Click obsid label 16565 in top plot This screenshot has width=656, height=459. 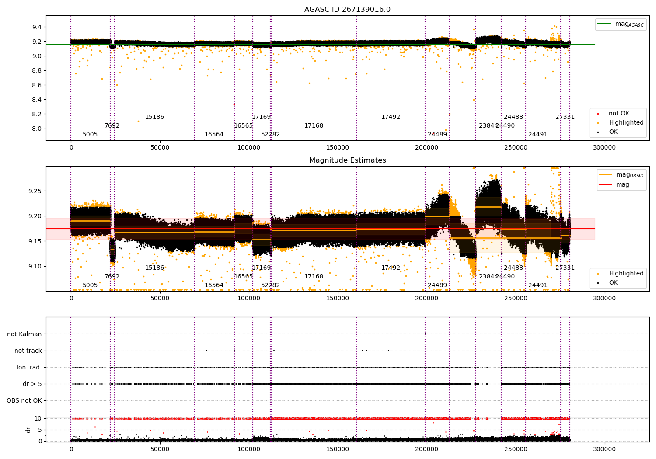pos(243,126)
